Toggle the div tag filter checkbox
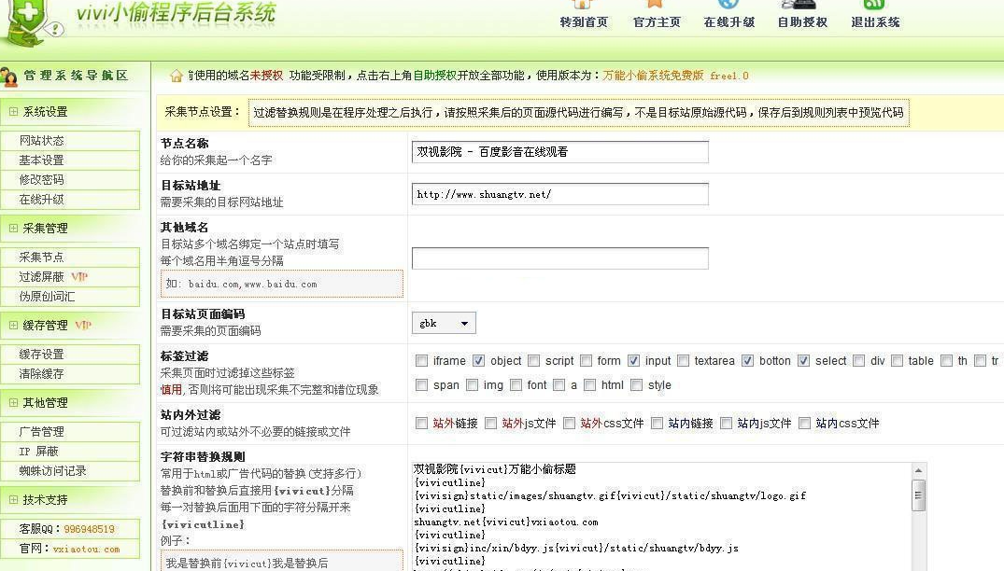Image resolution: width=1004 pixels, height=571 pixels. coord(858,361)
